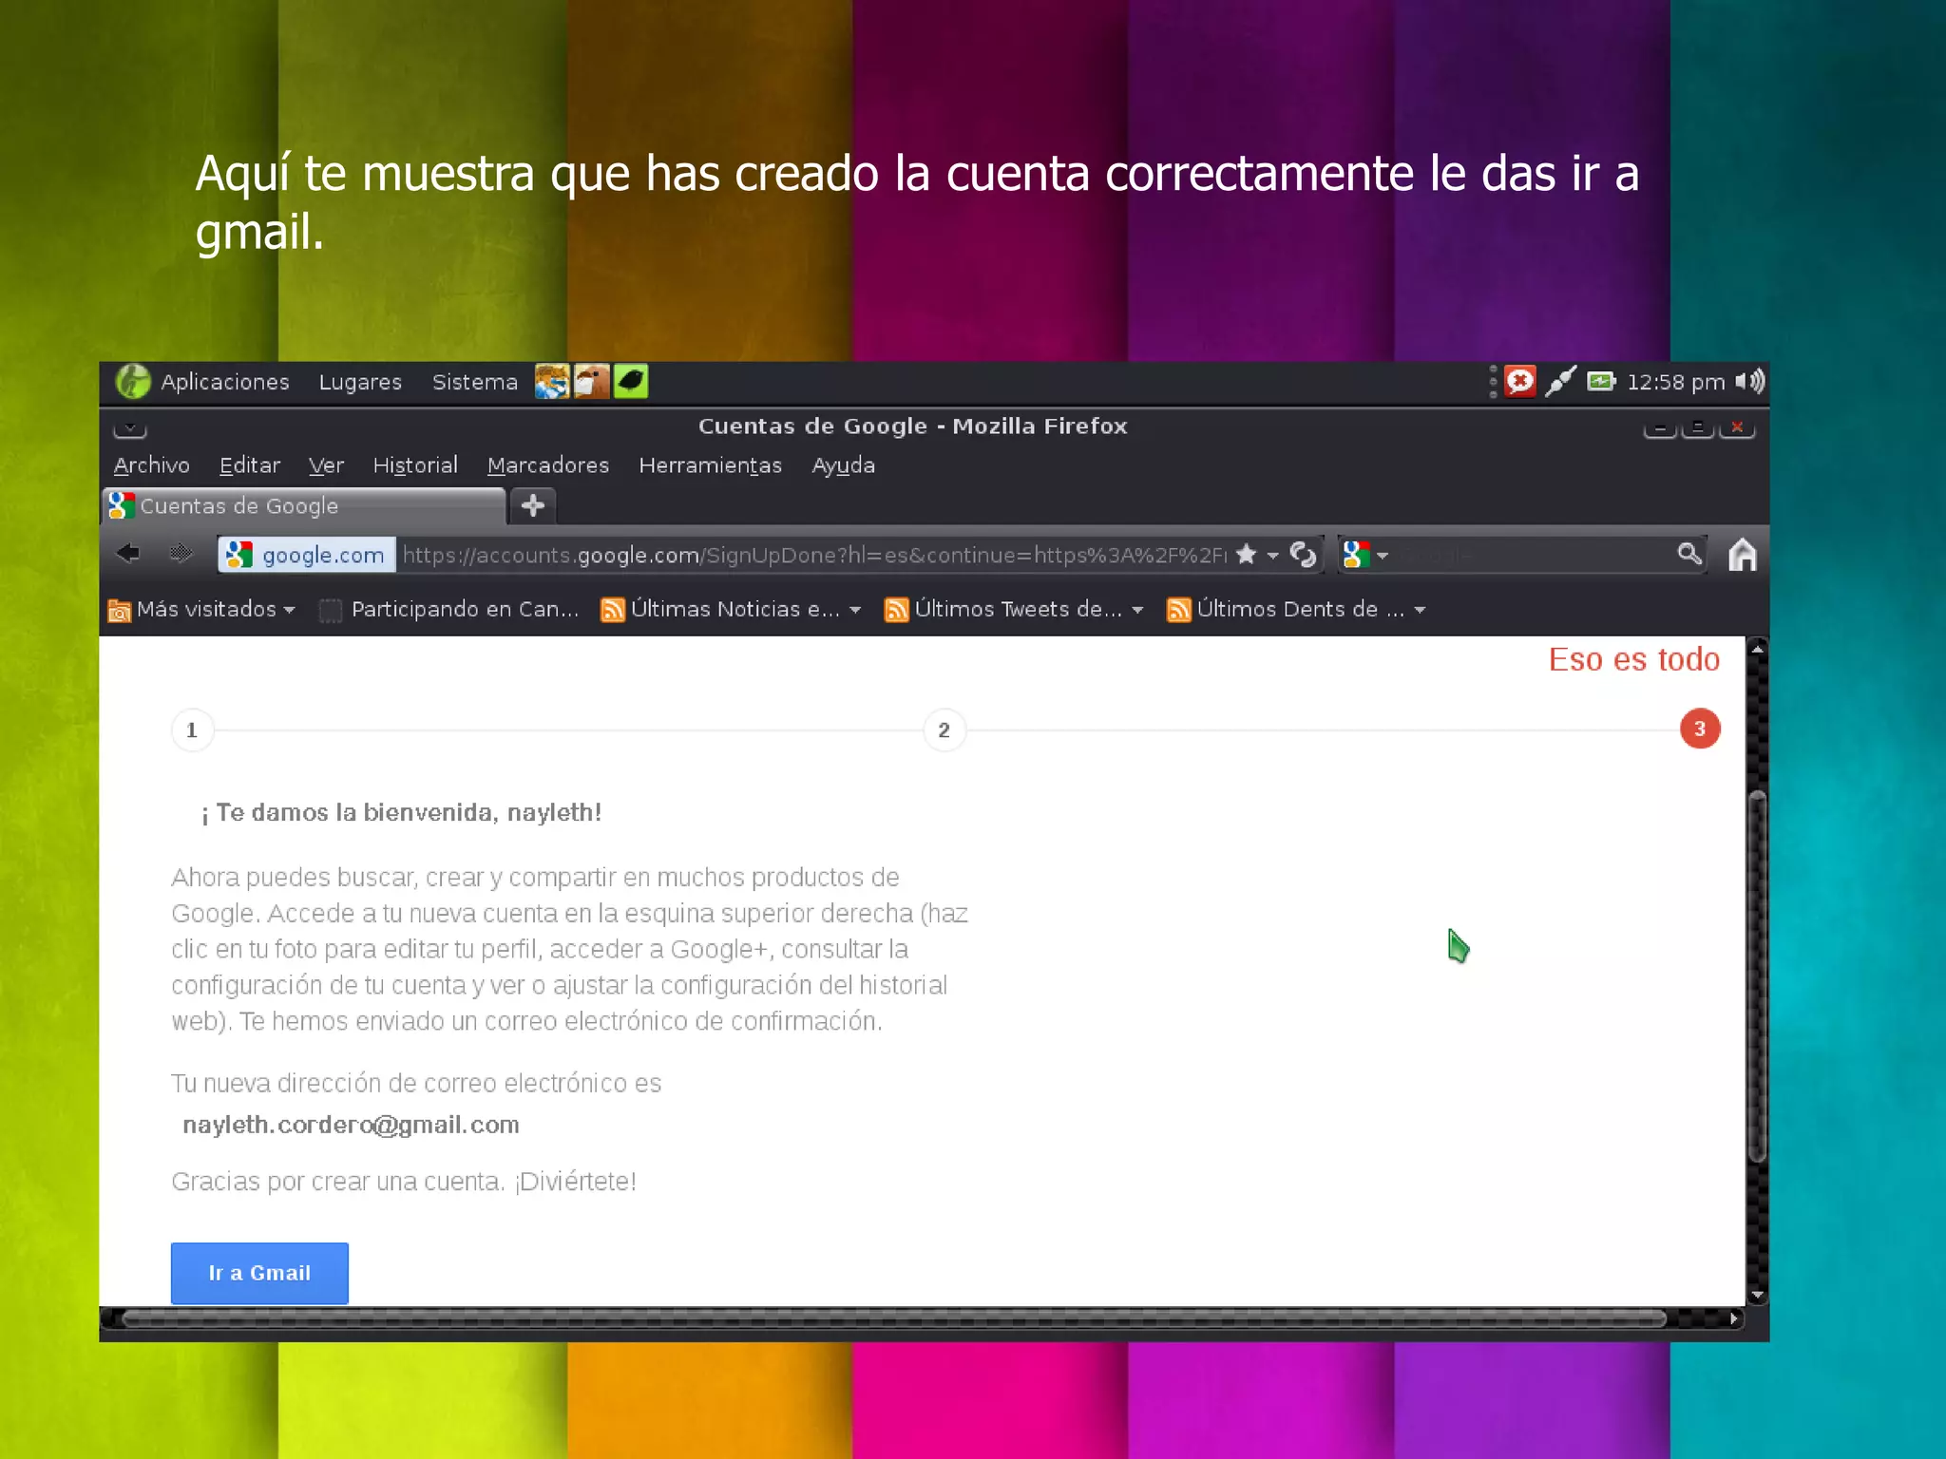1946x1459 pixels.
Task: Click the vertical scrollbar down arrow
Action: click(1758, 1295)
